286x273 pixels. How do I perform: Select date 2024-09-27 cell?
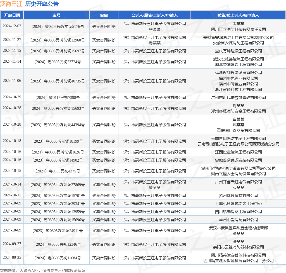[x=12, y=244]
